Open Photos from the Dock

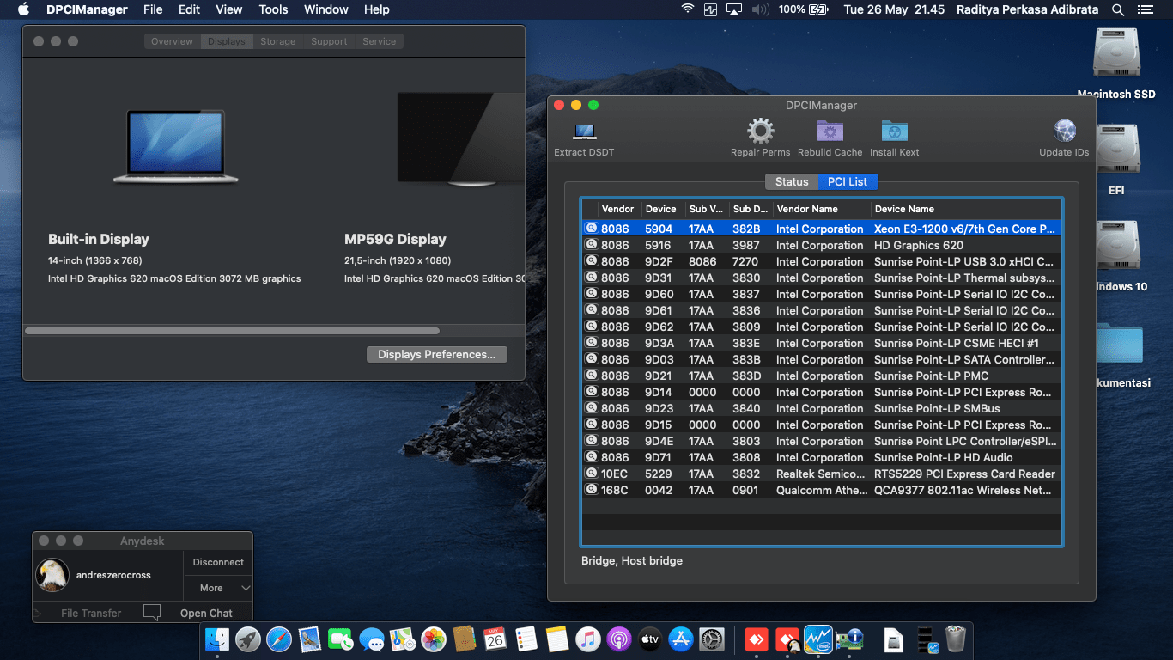pos(434,639)
